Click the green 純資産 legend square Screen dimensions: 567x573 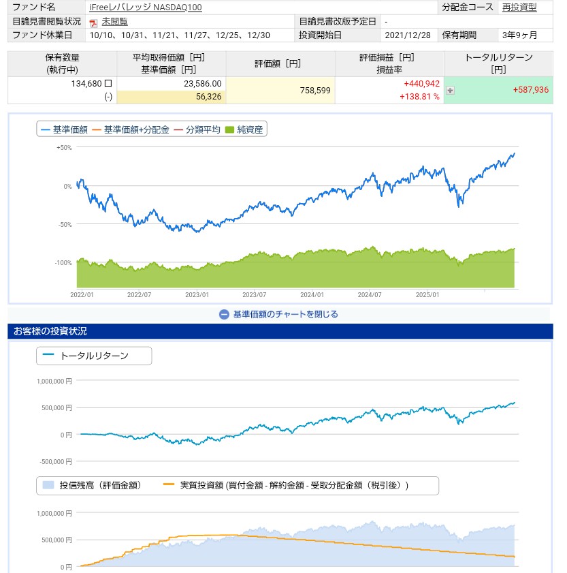point(230,129)
